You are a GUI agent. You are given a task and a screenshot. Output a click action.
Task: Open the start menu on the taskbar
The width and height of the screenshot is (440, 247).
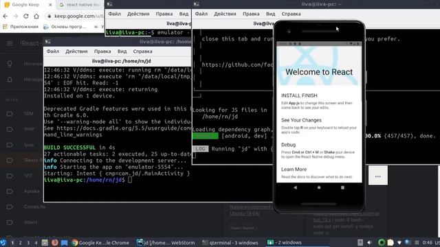coord(3,242)
